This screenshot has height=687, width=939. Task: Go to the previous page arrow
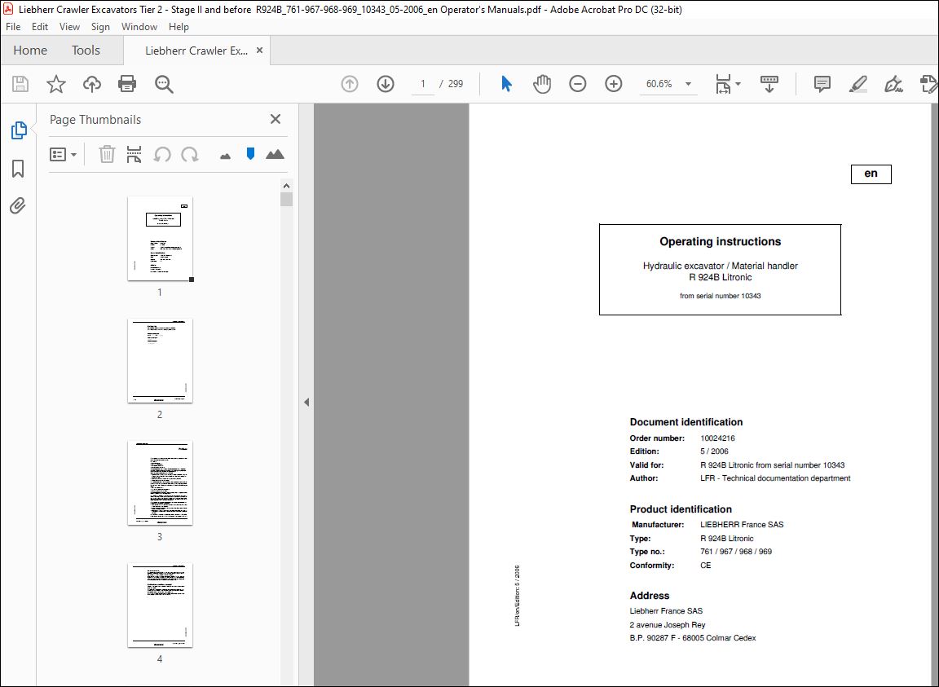[x=350, y=84]
